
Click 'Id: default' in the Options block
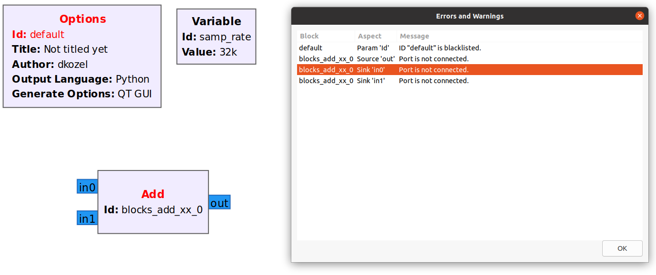[38, 35]
